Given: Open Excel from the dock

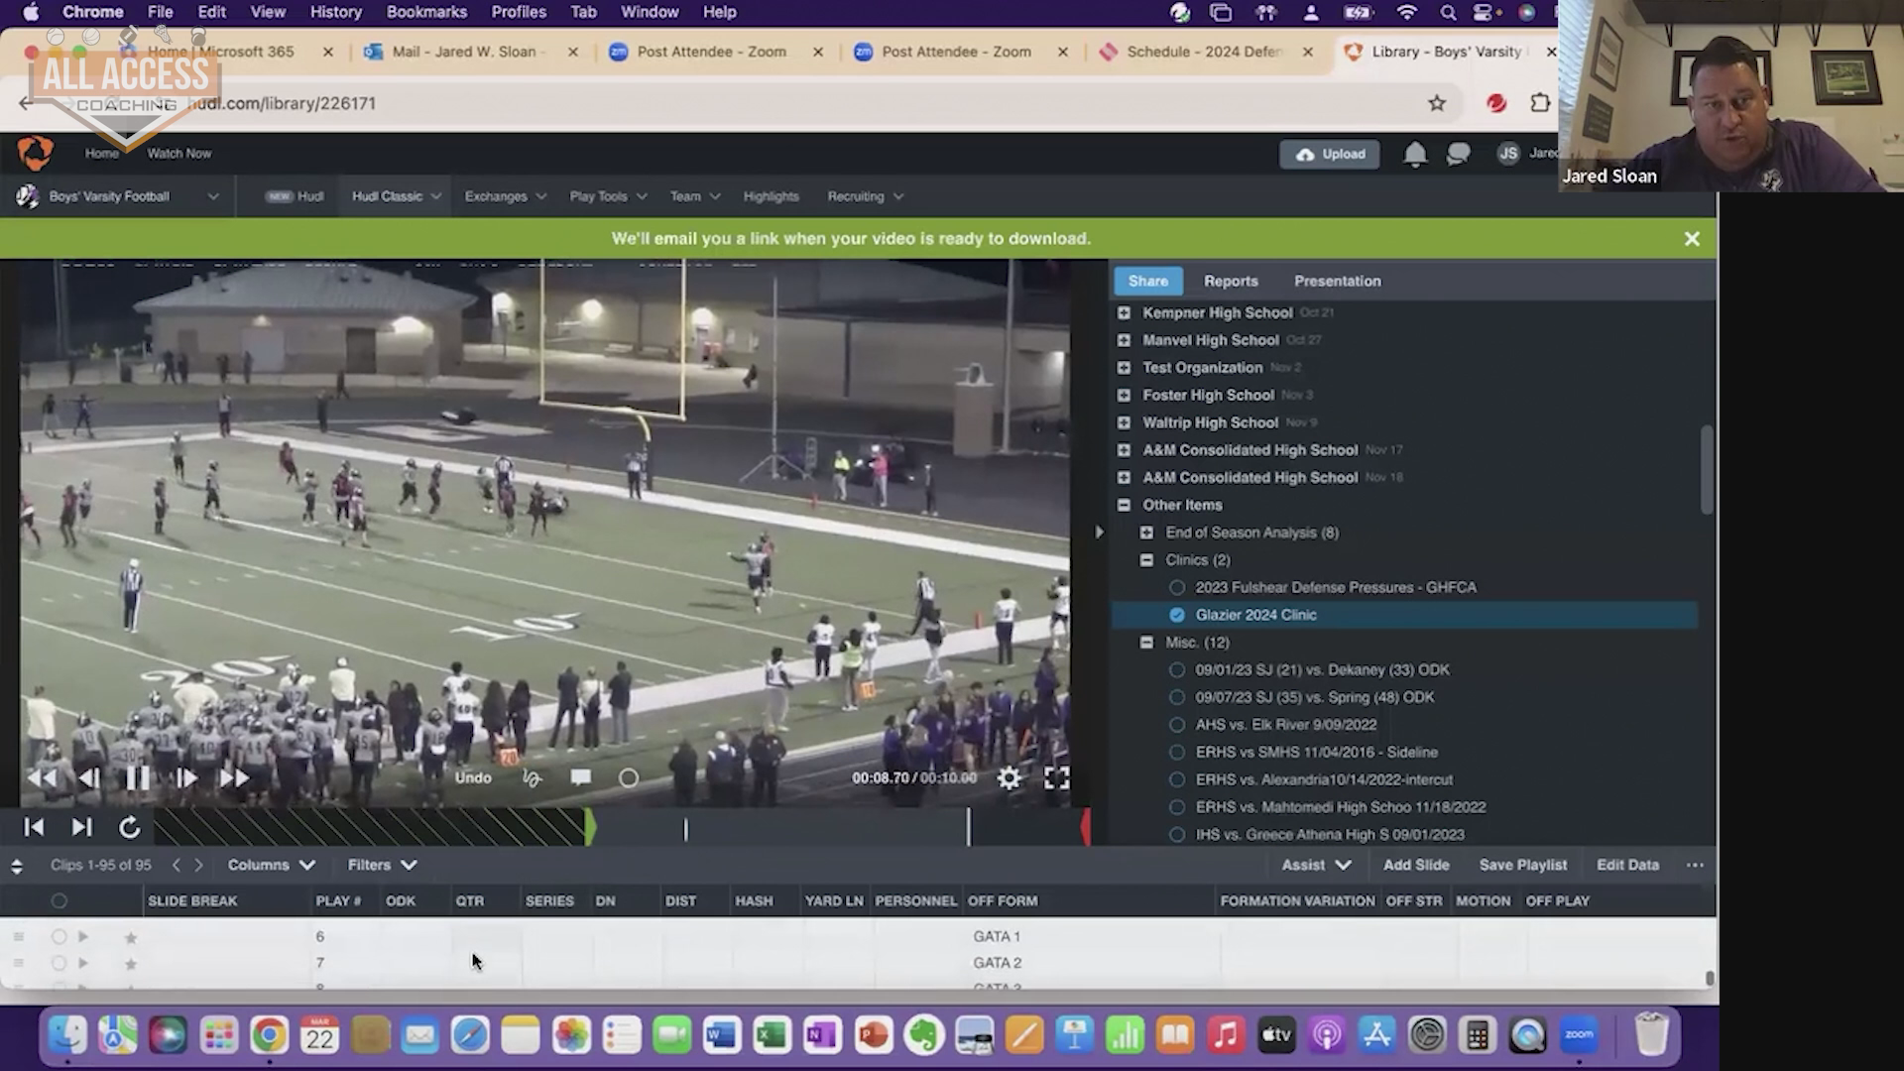Looking at the screenshot, I should coord(772,1036).
